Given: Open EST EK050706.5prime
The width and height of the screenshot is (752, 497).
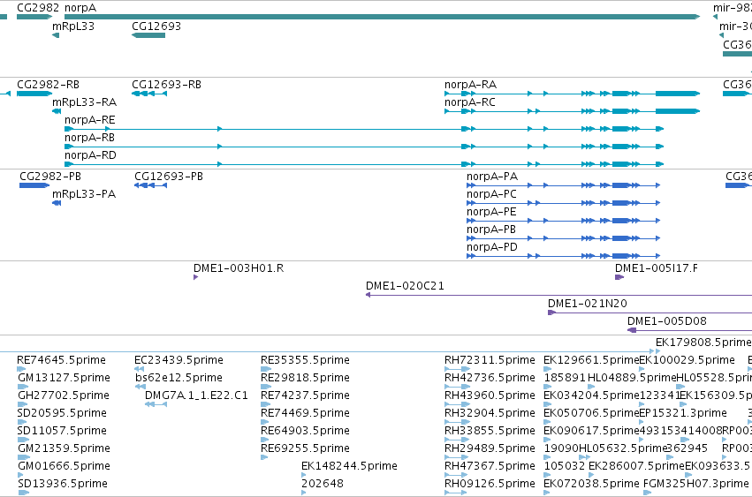Looking at the screenshot, I should pos(547,422).
